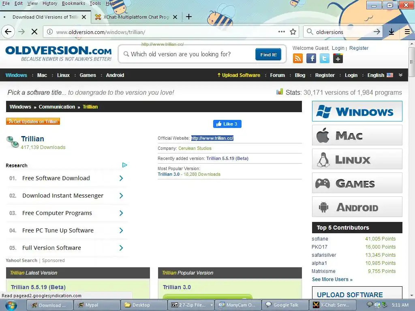Screen dimensions: 415x311
Task: Open Cerulean Studios company link
Action: click(x=195, y=148)
